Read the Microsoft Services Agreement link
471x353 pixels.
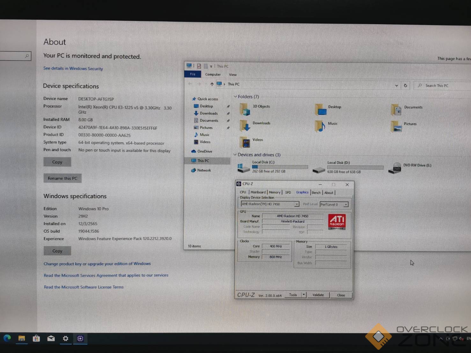point(106,275)
